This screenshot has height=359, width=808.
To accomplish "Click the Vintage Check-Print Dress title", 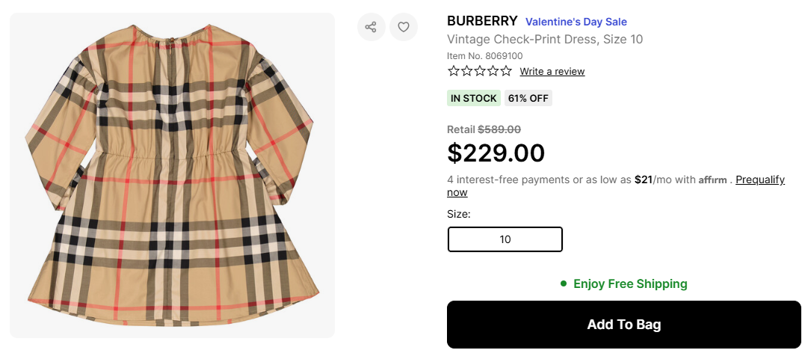I will point(545,39).
